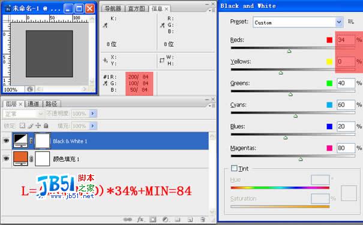Image resolution: width=363 pixels, height=225 pixels.
Task: Toggle lock image pixels brush icon
Action: pyautogui.click(x=31, y=126)
